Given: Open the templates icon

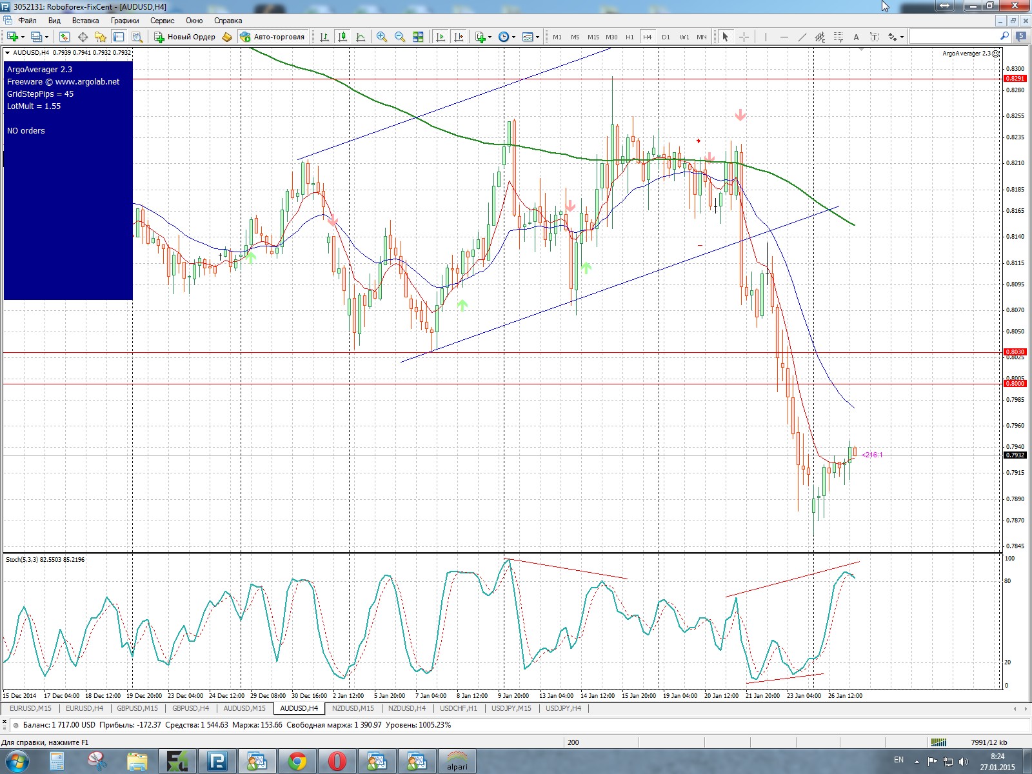Looking at the screenshot, I should (528, 37).
